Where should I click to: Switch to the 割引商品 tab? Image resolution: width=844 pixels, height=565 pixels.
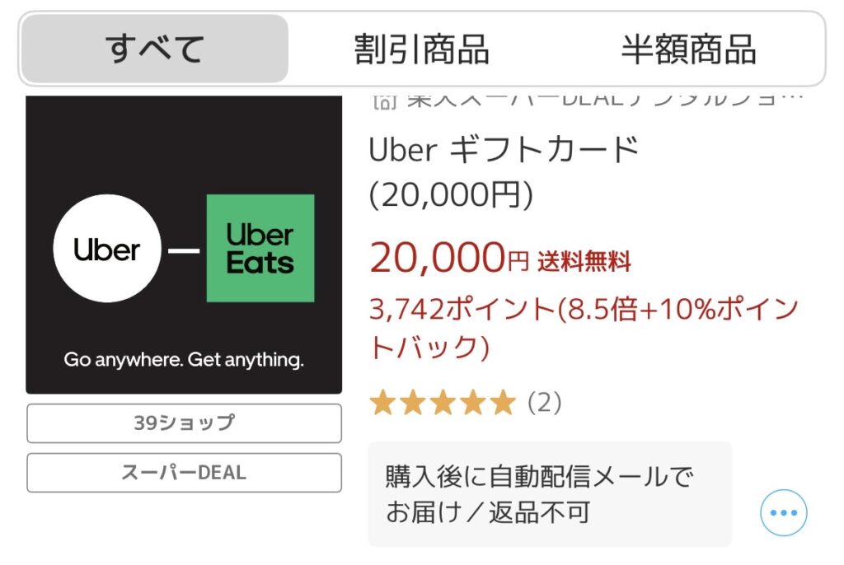tap(421, 49)
